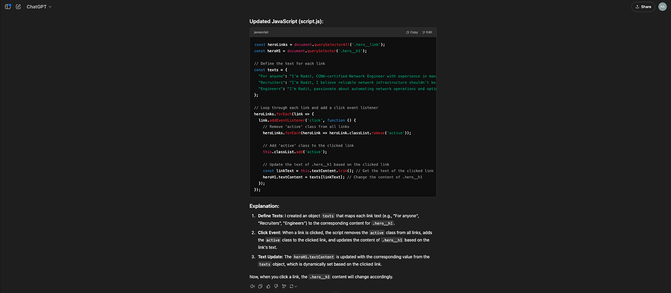Click the javascript language label

point(261,32)
